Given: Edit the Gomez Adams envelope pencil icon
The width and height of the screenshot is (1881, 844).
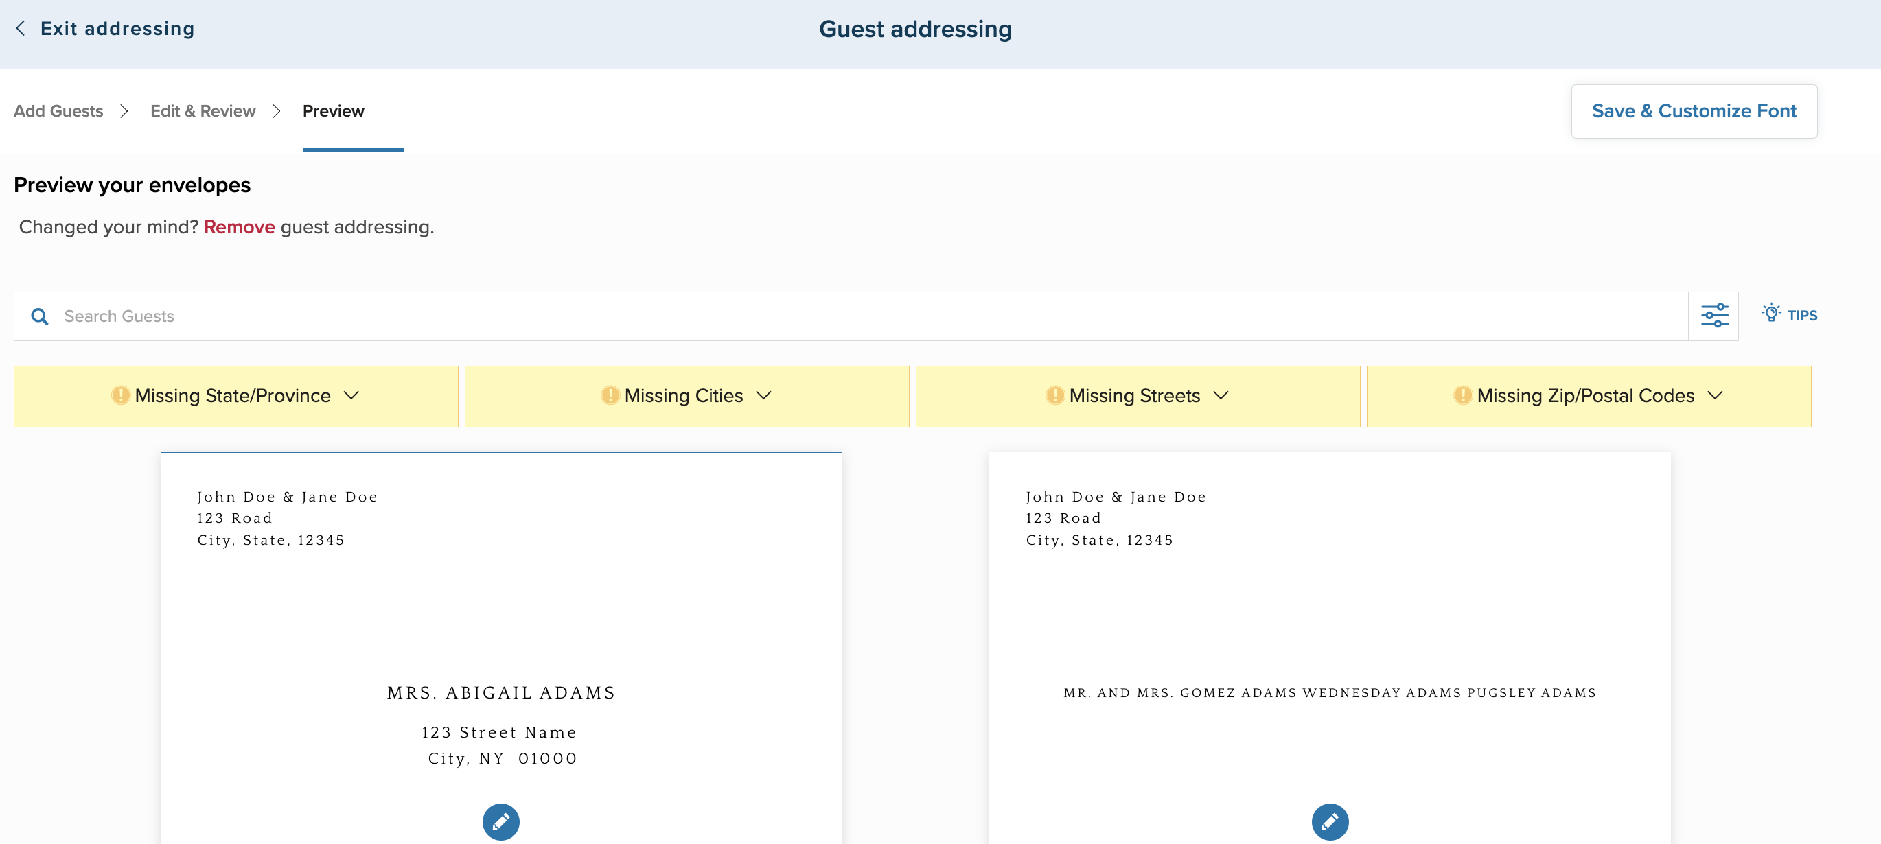Looking at the screenshot, I should (1329, 821).
